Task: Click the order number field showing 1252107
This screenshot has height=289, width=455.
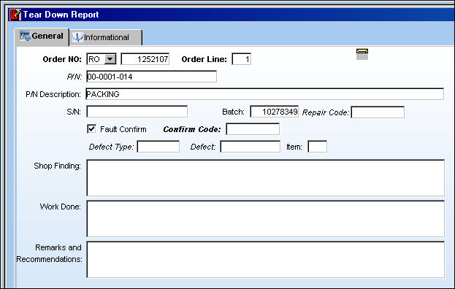Action: tap(145, 59)
